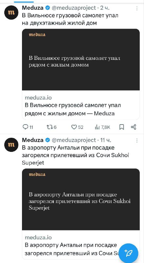The width and height of the screenshot is (144, 263).
Task: Open the Antalya Superjet article preview image
Action: tap(81, 199)
